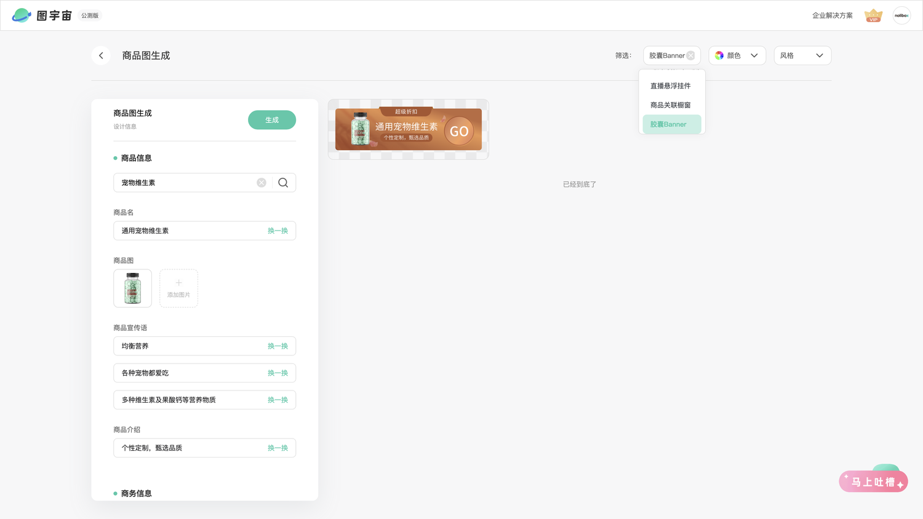Click the color wheel icon in 颜色 filter
Image resolution: width=923 pixels, height=519 pixels.
click(x=719, y=55)
